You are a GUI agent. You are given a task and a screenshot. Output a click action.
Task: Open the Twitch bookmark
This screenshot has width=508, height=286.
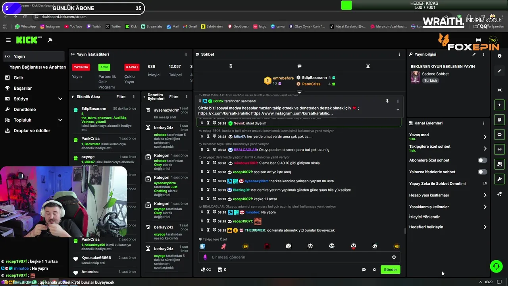(x=93, y=27)
